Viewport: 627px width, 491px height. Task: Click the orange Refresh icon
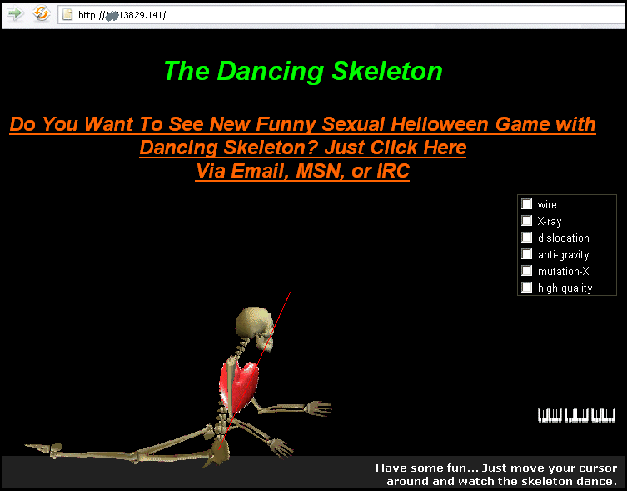pyautogui.click(x=41, y=13)
